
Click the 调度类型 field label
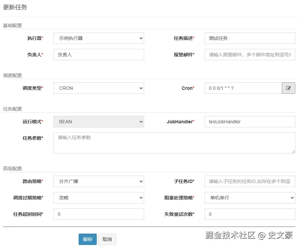(x=33, y=88)
